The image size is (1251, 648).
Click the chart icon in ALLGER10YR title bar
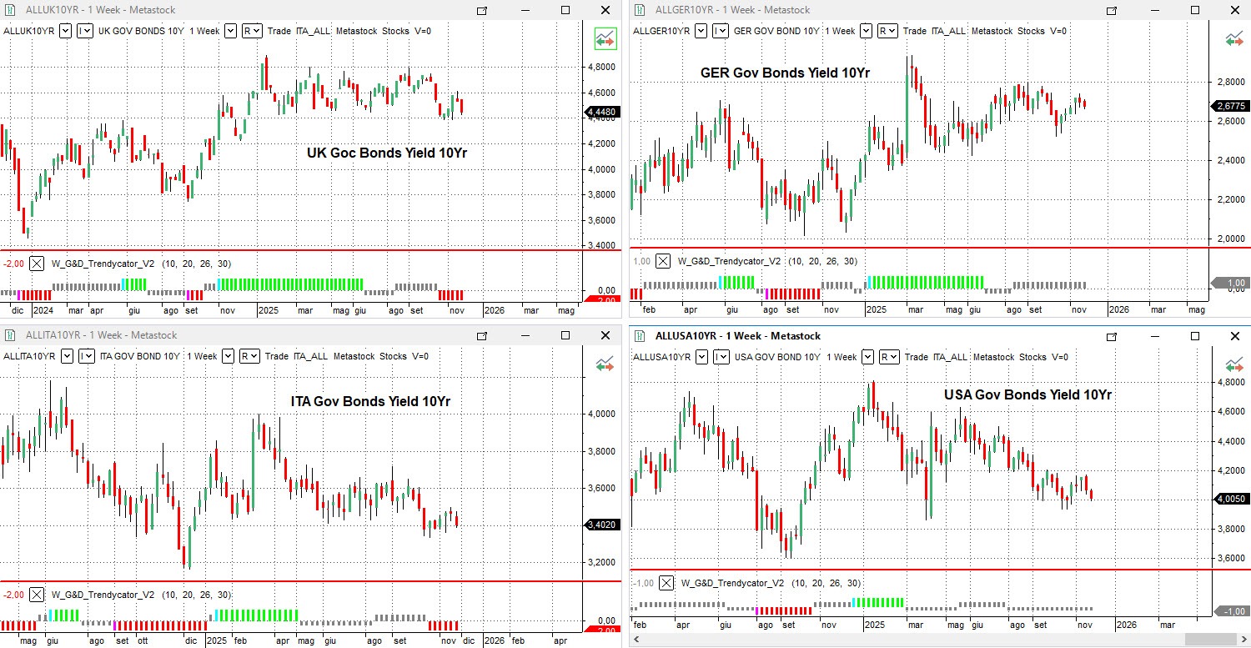tap(641, 10)
